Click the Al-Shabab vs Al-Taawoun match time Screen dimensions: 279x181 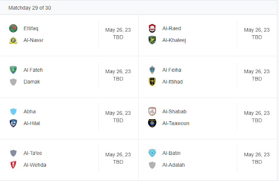click(x=257, y=120)
